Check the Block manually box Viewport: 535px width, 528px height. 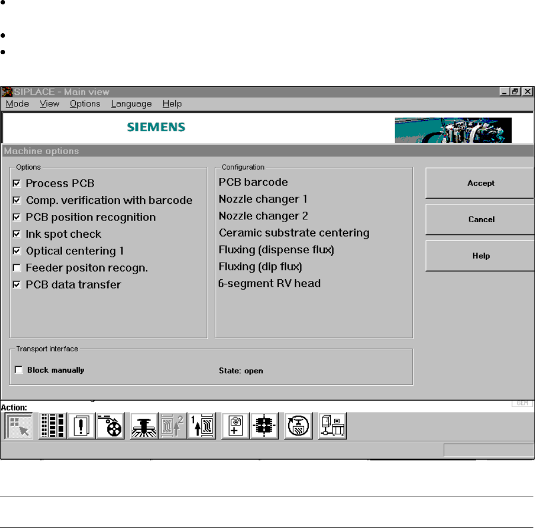click(19, 370)
